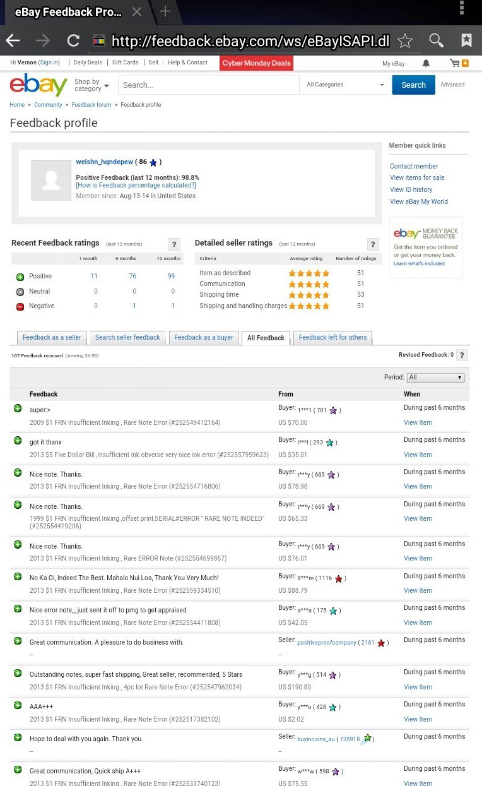Switch to Feedback as a seller tab
482x786 pixels.
click(52, 338)
